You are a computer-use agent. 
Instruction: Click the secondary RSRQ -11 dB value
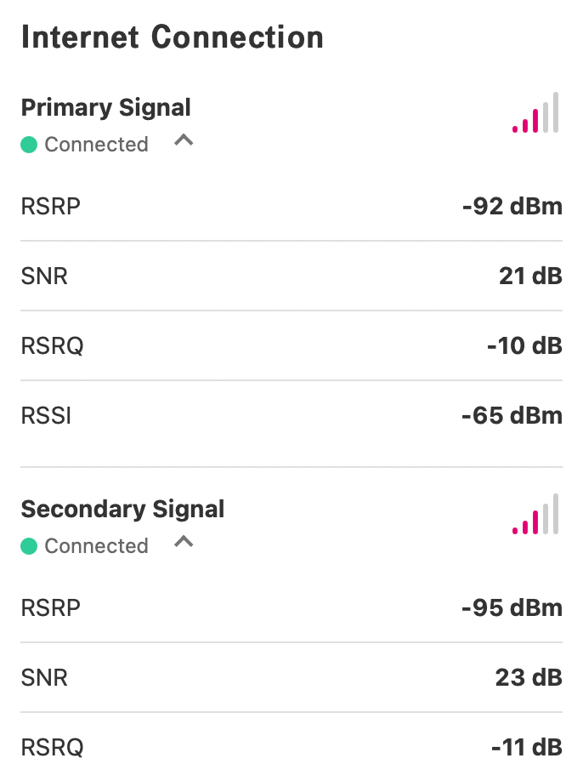527,747
